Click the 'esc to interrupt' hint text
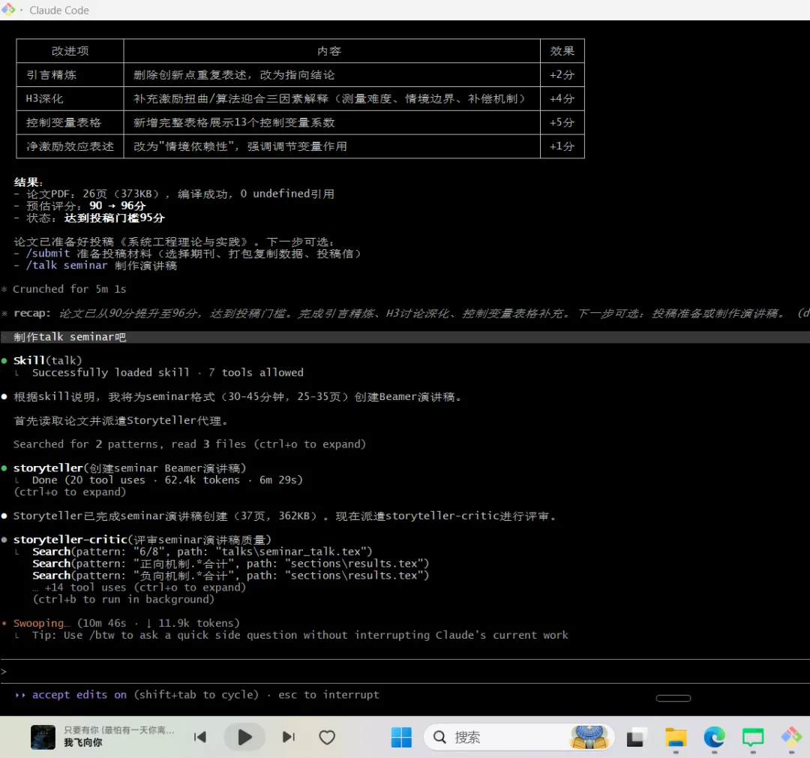The width and height of the screenshot is (810, 758). point(328,694)
